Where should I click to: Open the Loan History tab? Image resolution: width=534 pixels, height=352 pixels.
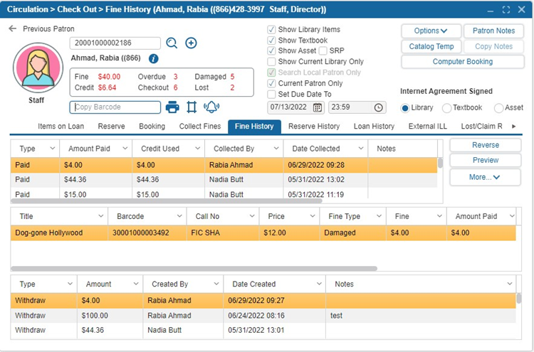pyautogui.click(x=374, y=127)
